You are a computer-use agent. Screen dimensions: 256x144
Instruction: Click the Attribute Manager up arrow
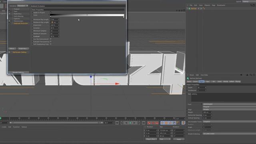click(247, 75)
